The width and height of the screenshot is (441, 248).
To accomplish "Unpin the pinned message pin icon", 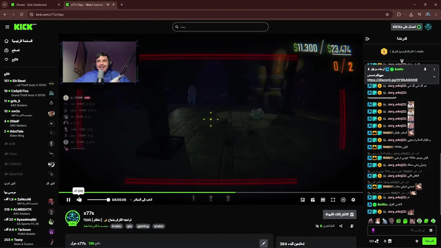I will tap(425, 69).
